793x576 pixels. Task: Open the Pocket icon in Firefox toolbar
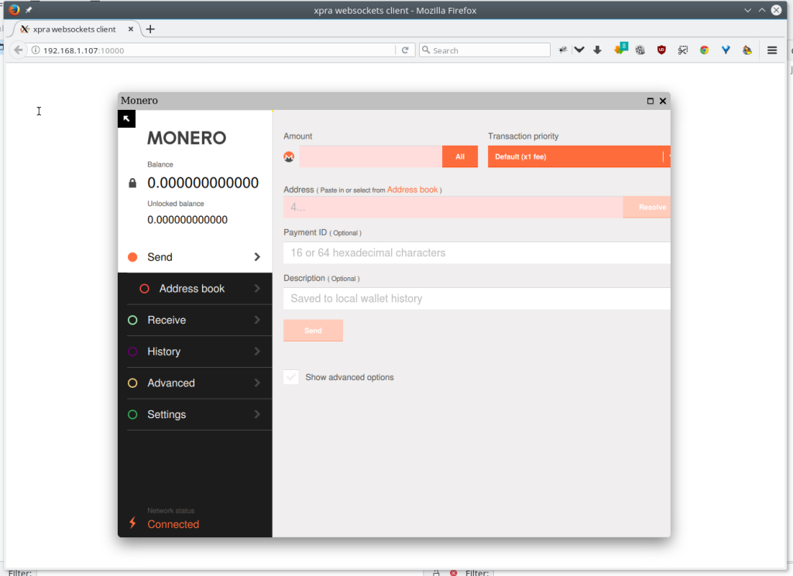point(579,50)
